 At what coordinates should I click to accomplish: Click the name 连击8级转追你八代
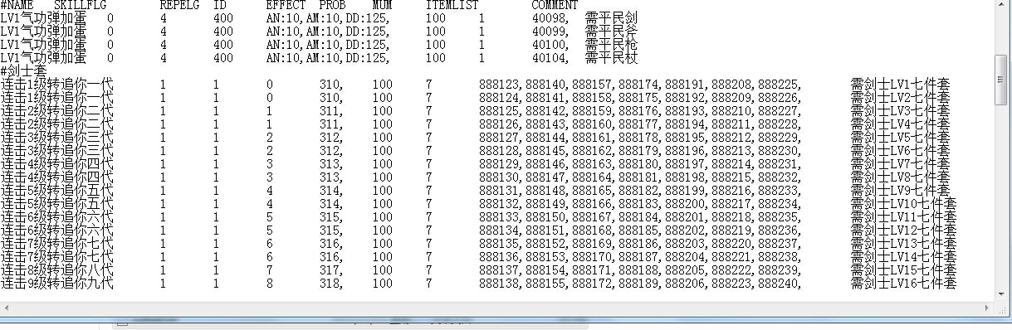[56, 271]
